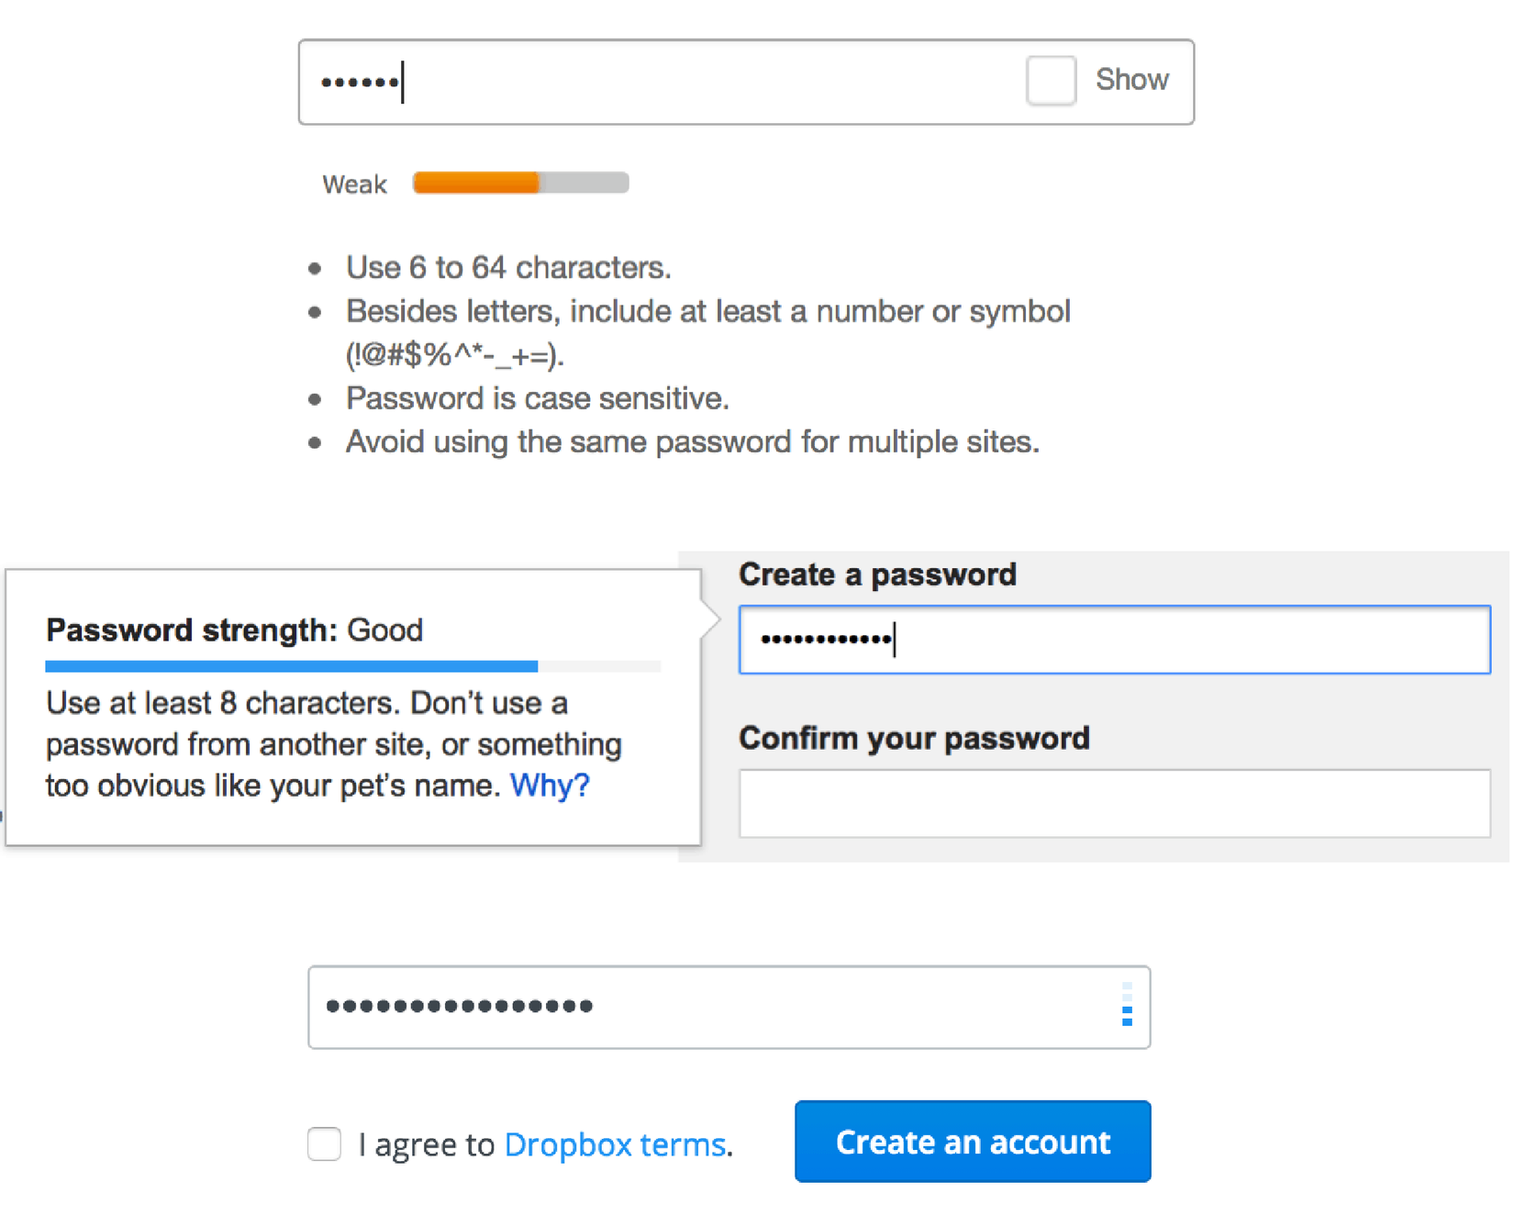Viewport: 1514px width, 1227px height.
Task: Click the 'Use 6 to 64 characters' hint
Action: point(508,268)
